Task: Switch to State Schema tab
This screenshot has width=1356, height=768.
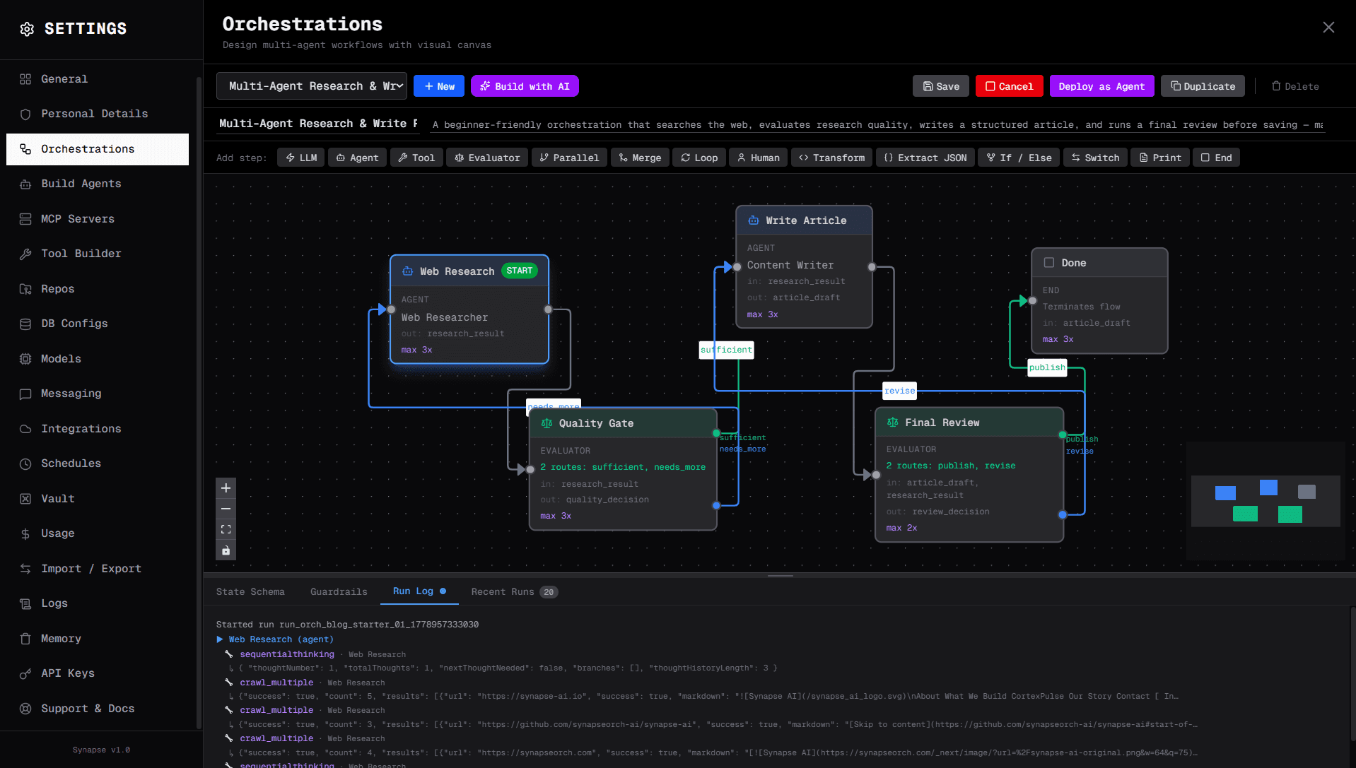Action: [x=250, y=592]
